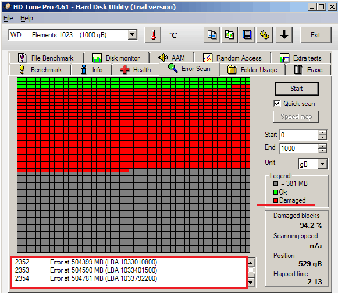Save results with the floppy disk icon
This screenshot has height=293, width=338.
click(247, 35)
